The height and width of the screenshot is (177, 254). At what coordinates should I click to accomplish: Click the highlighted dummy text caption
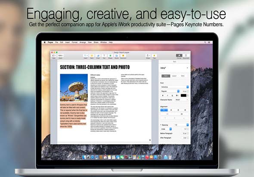click(x=74, y=115)
